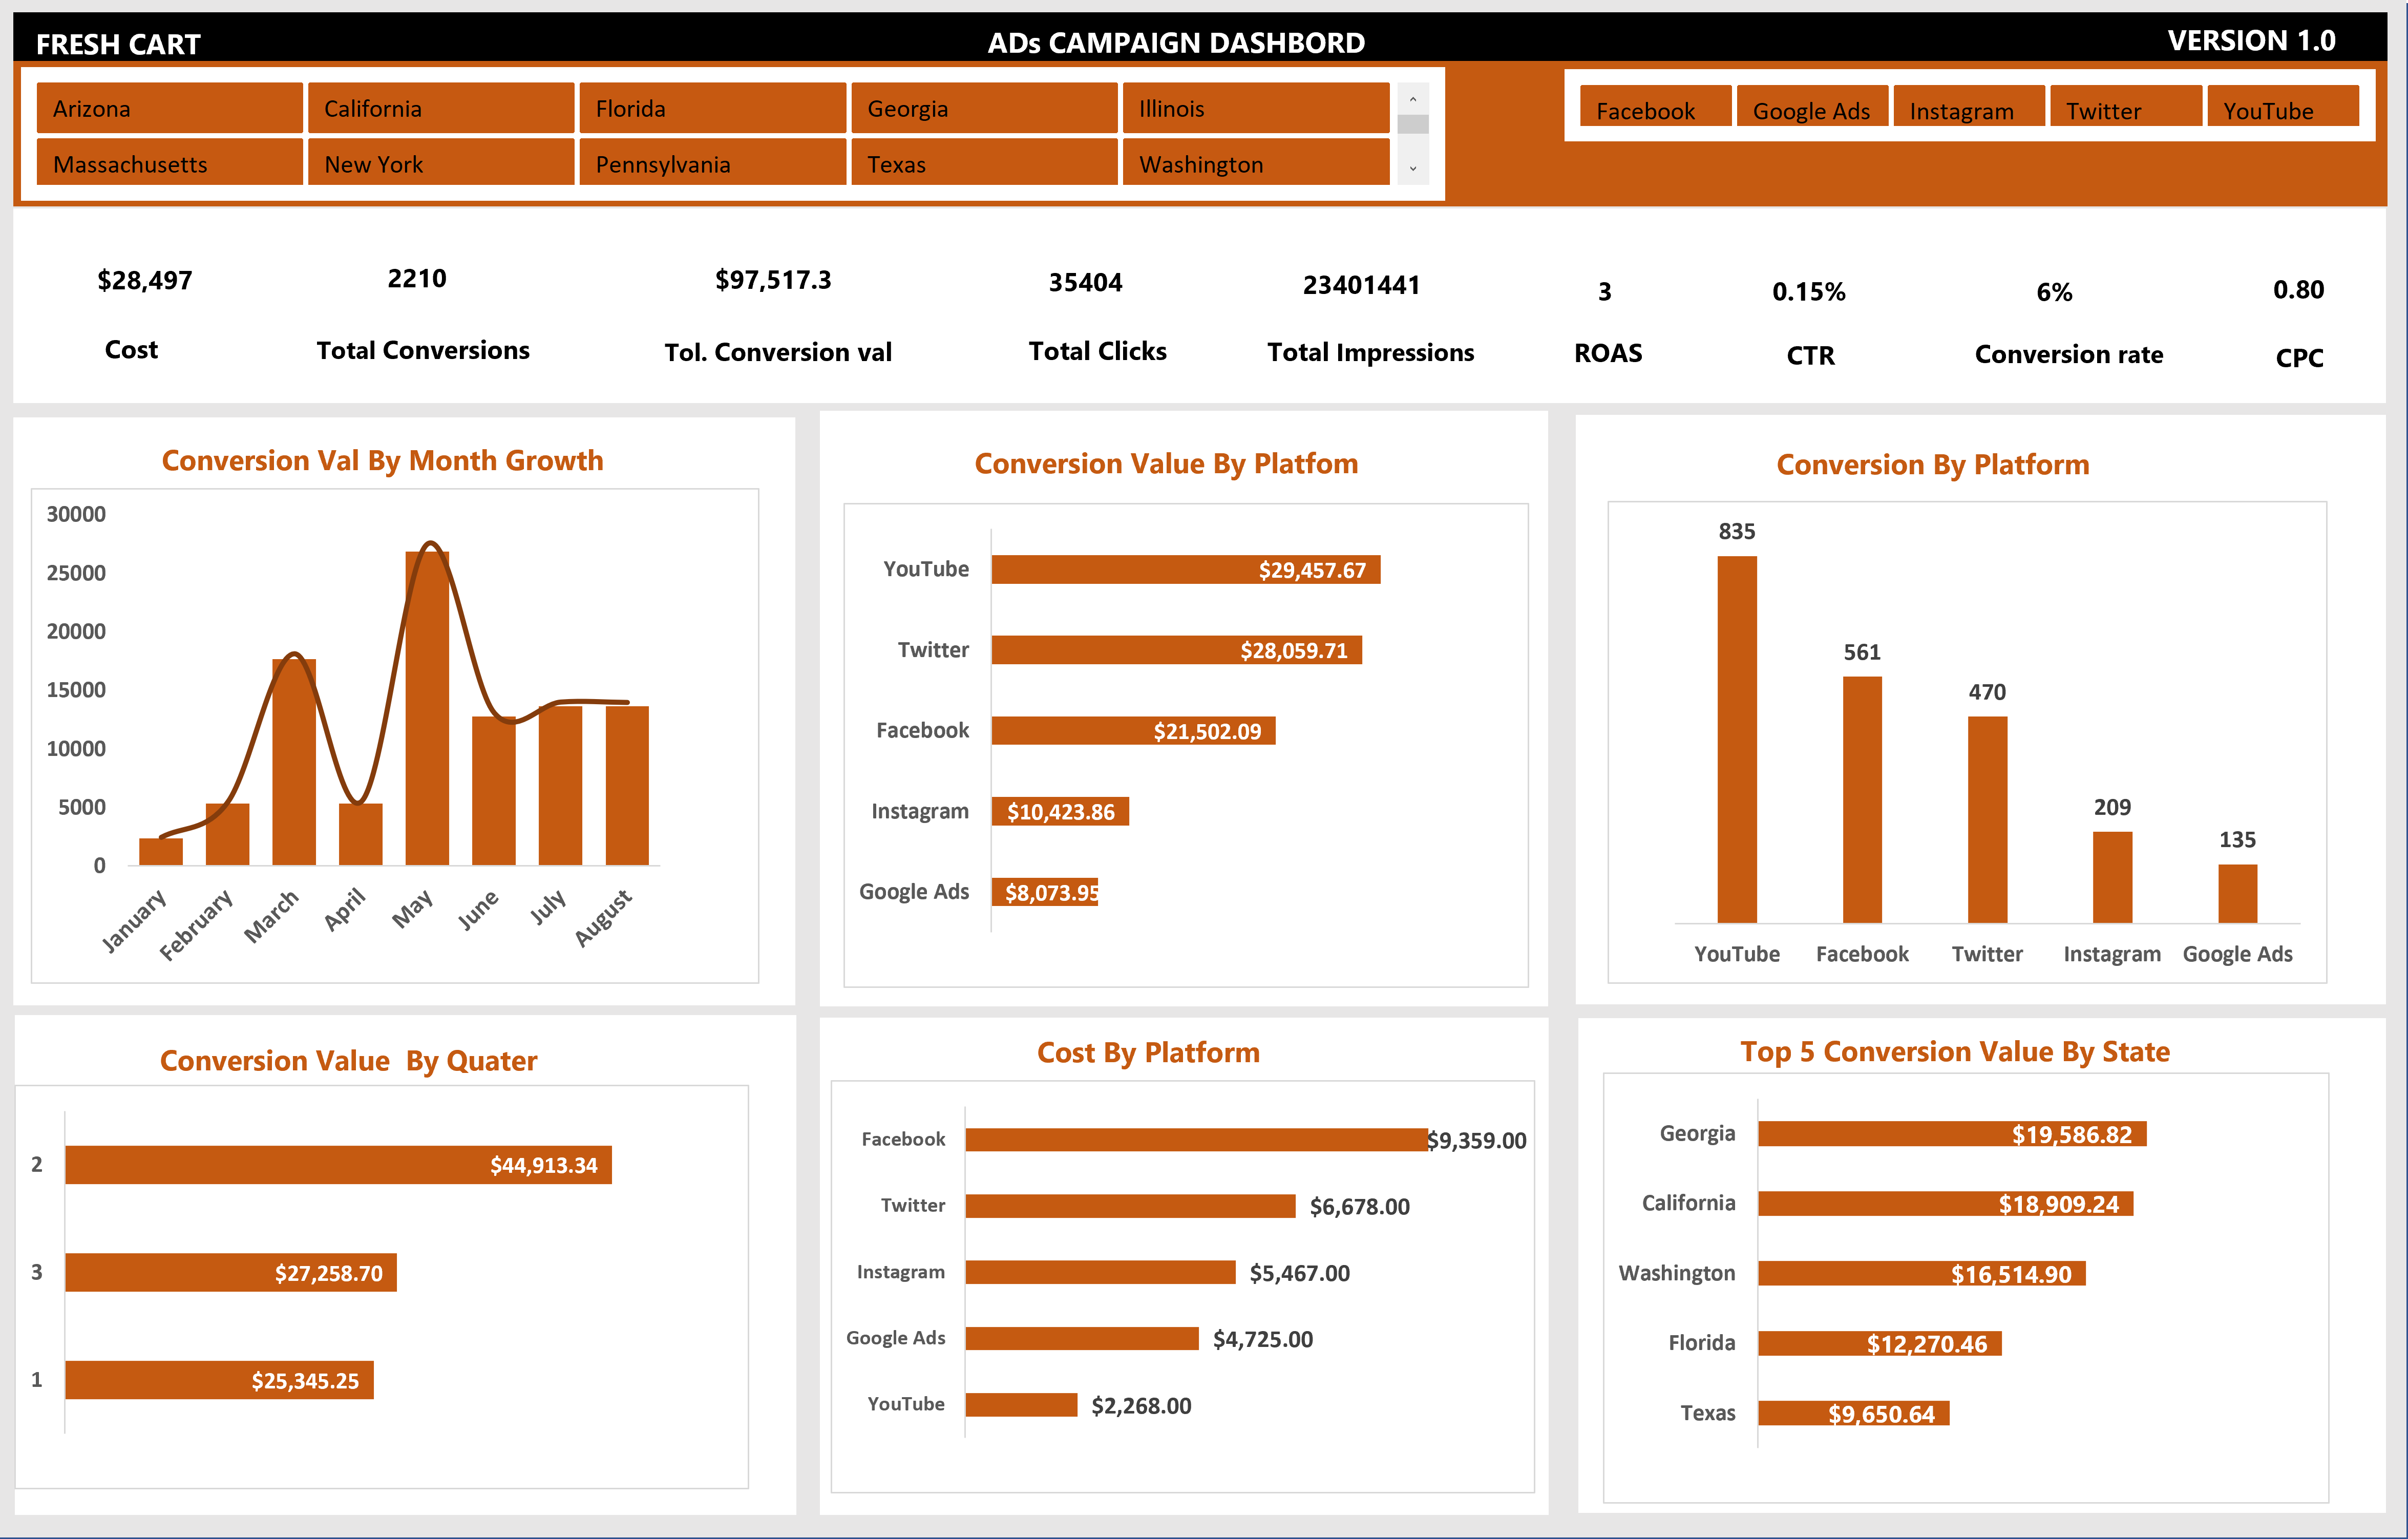Select Pennsylvania from the state slicer
The width and height of the screenshot is (2408, 1539).
(x=712, y=163)
